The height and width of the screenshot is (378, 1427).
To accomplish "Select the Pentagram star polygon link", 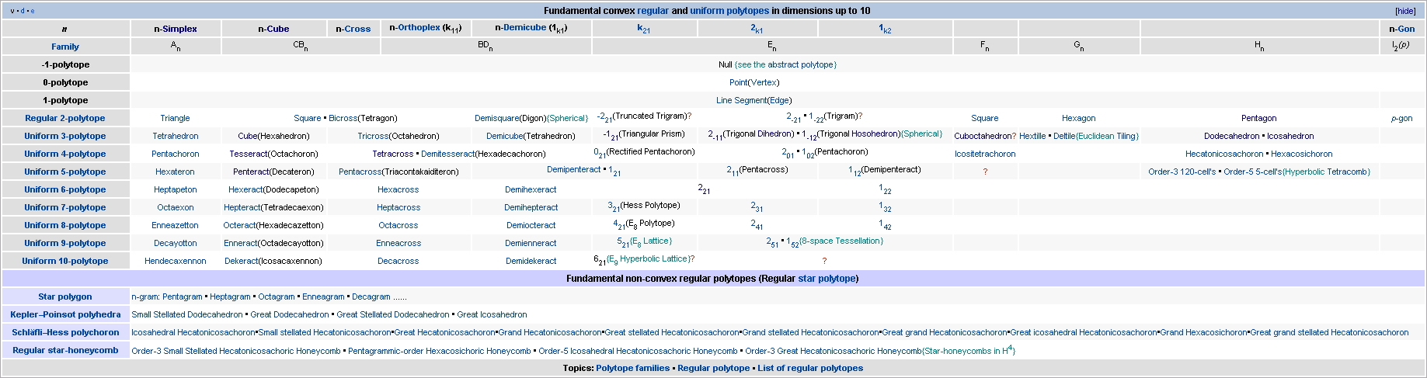I will [x=182, y=297].
